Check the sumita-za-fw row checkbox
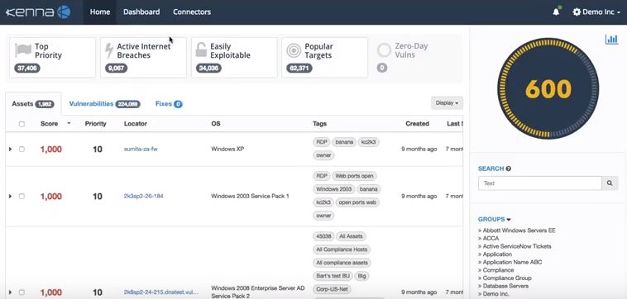 (x=22, y=149)
